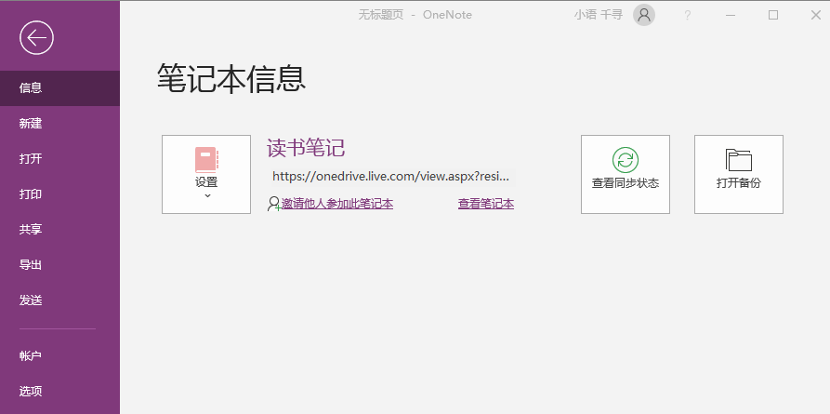
Task: Select the 打印 menu item
Action: point(59,194)
